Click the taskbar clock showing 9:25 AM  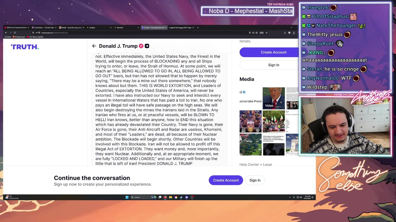[308, 197]
